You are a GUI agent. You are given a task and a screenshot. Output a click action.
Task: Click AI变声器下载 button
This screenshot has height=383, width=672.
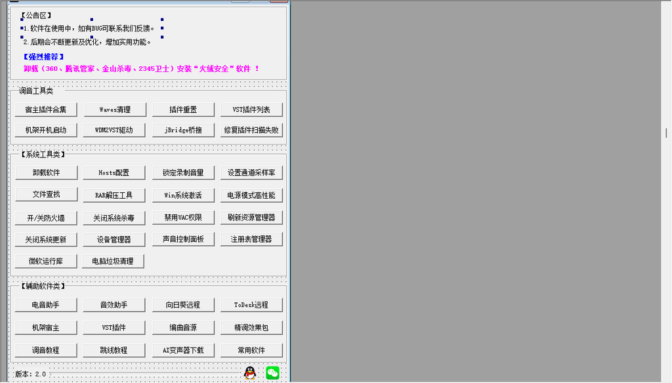tap(183, 350)
